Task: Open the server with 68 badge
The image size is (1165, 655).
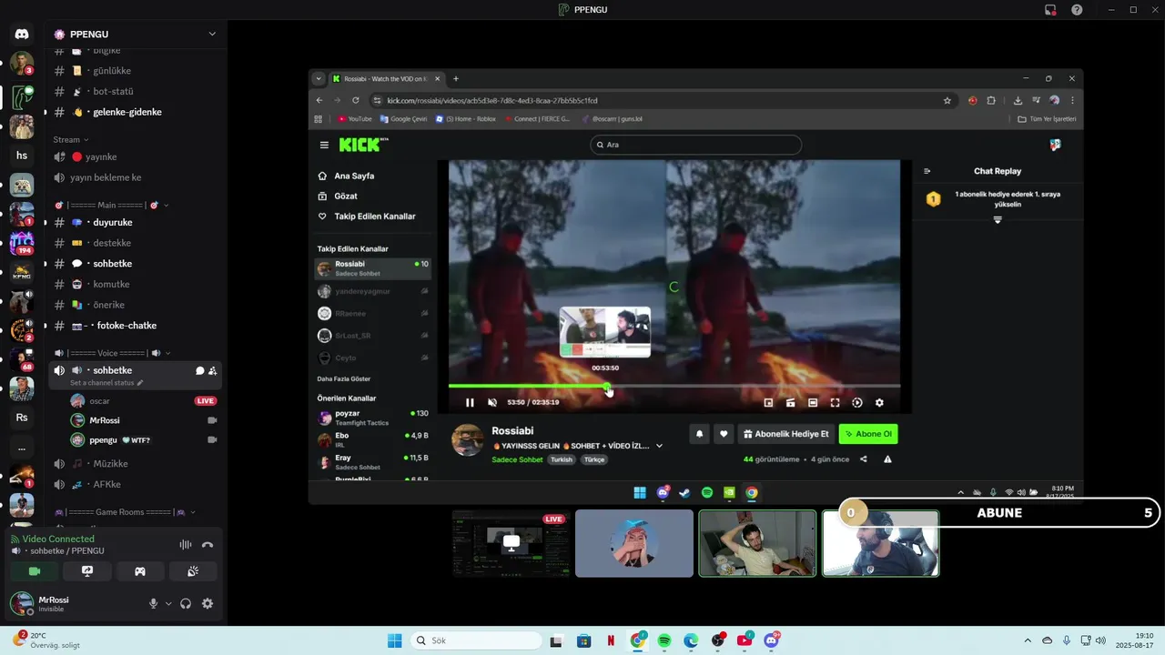Action: [22, 359]
